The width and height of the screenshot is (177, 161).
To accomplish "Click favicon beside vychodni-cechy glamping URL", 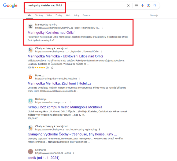I will [x=31, y=128].
